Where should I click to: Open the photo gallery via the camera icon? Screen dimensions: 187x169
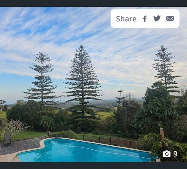pyautogui.click(x=167, y=154)
